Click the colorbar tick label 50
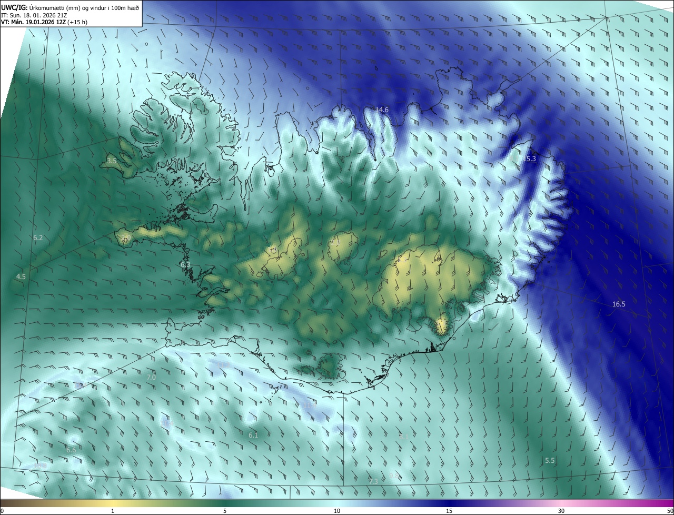 (x=670, y=511)
